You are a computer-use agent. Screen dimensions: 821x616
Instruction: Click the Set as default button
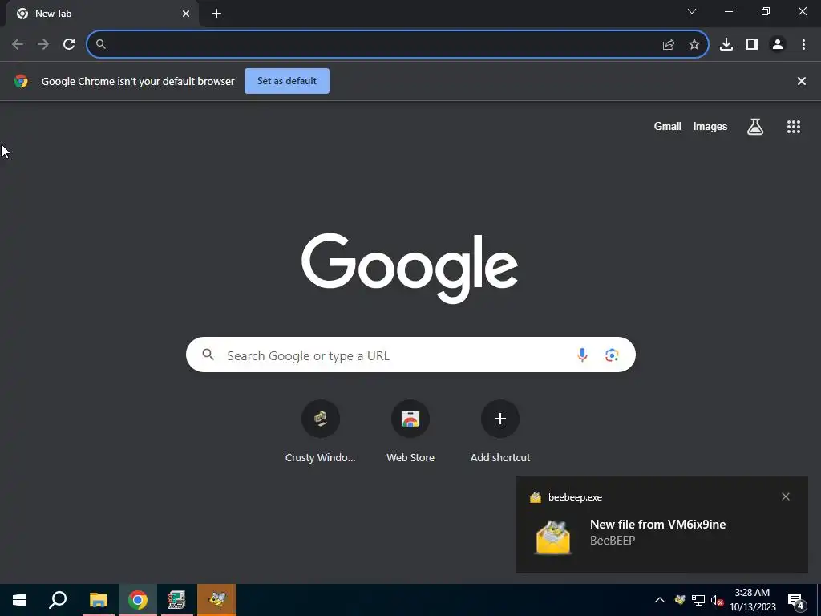click(x=287, y=81)
